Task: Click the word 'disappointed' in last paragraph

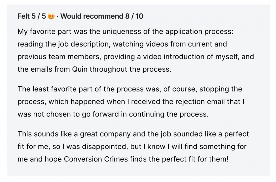Action: click(105, 147)
